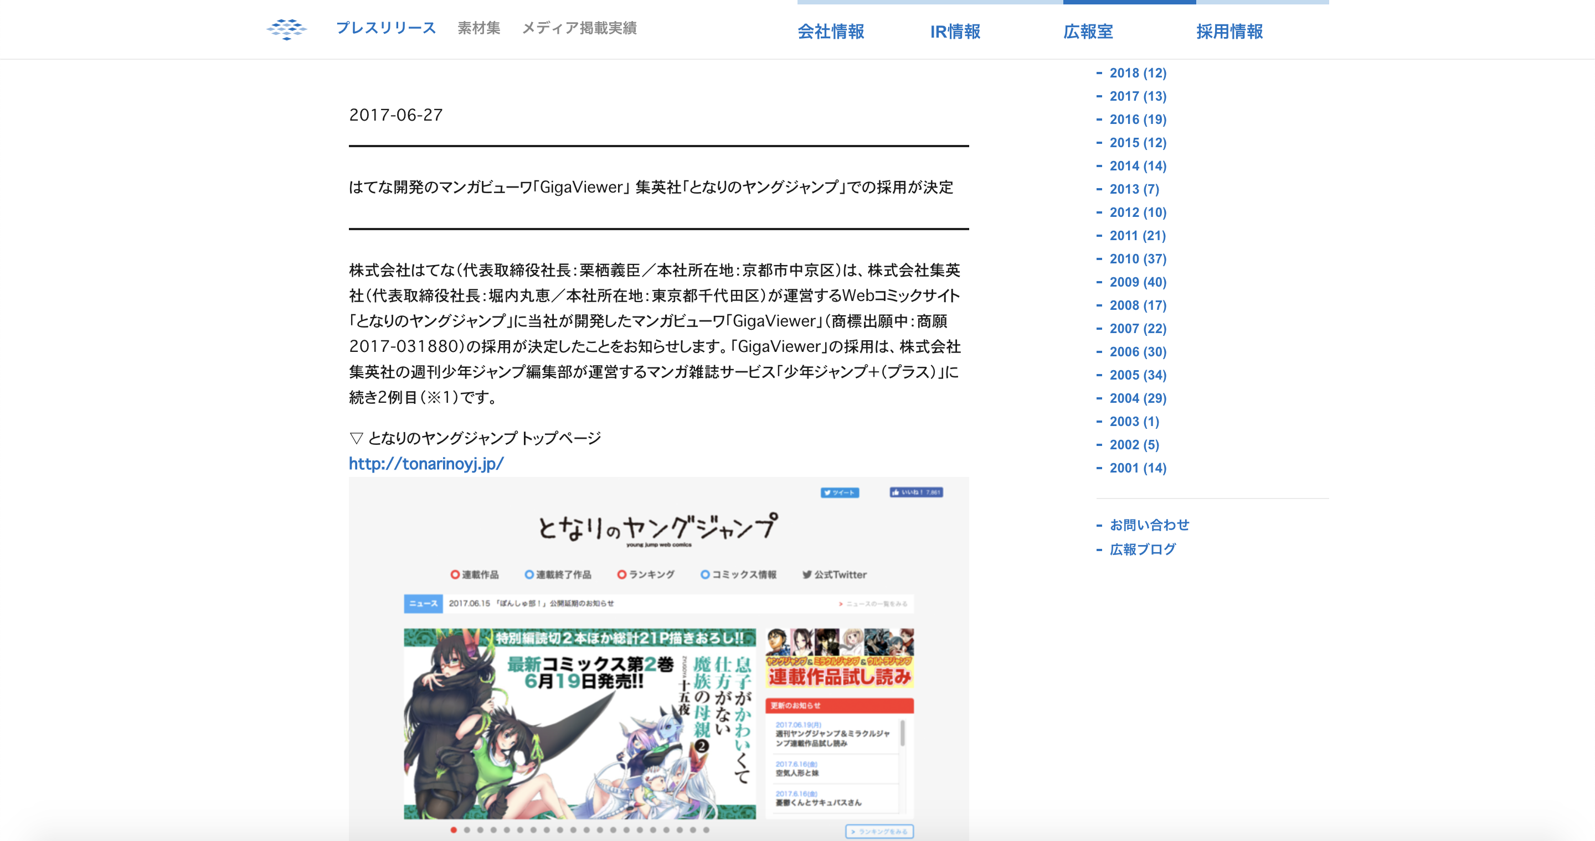Open the 2018 (12) archive
Image resolution: width=1595 pixels, height=841 pixels.
pyautogui.click(x=1138, y=73)
